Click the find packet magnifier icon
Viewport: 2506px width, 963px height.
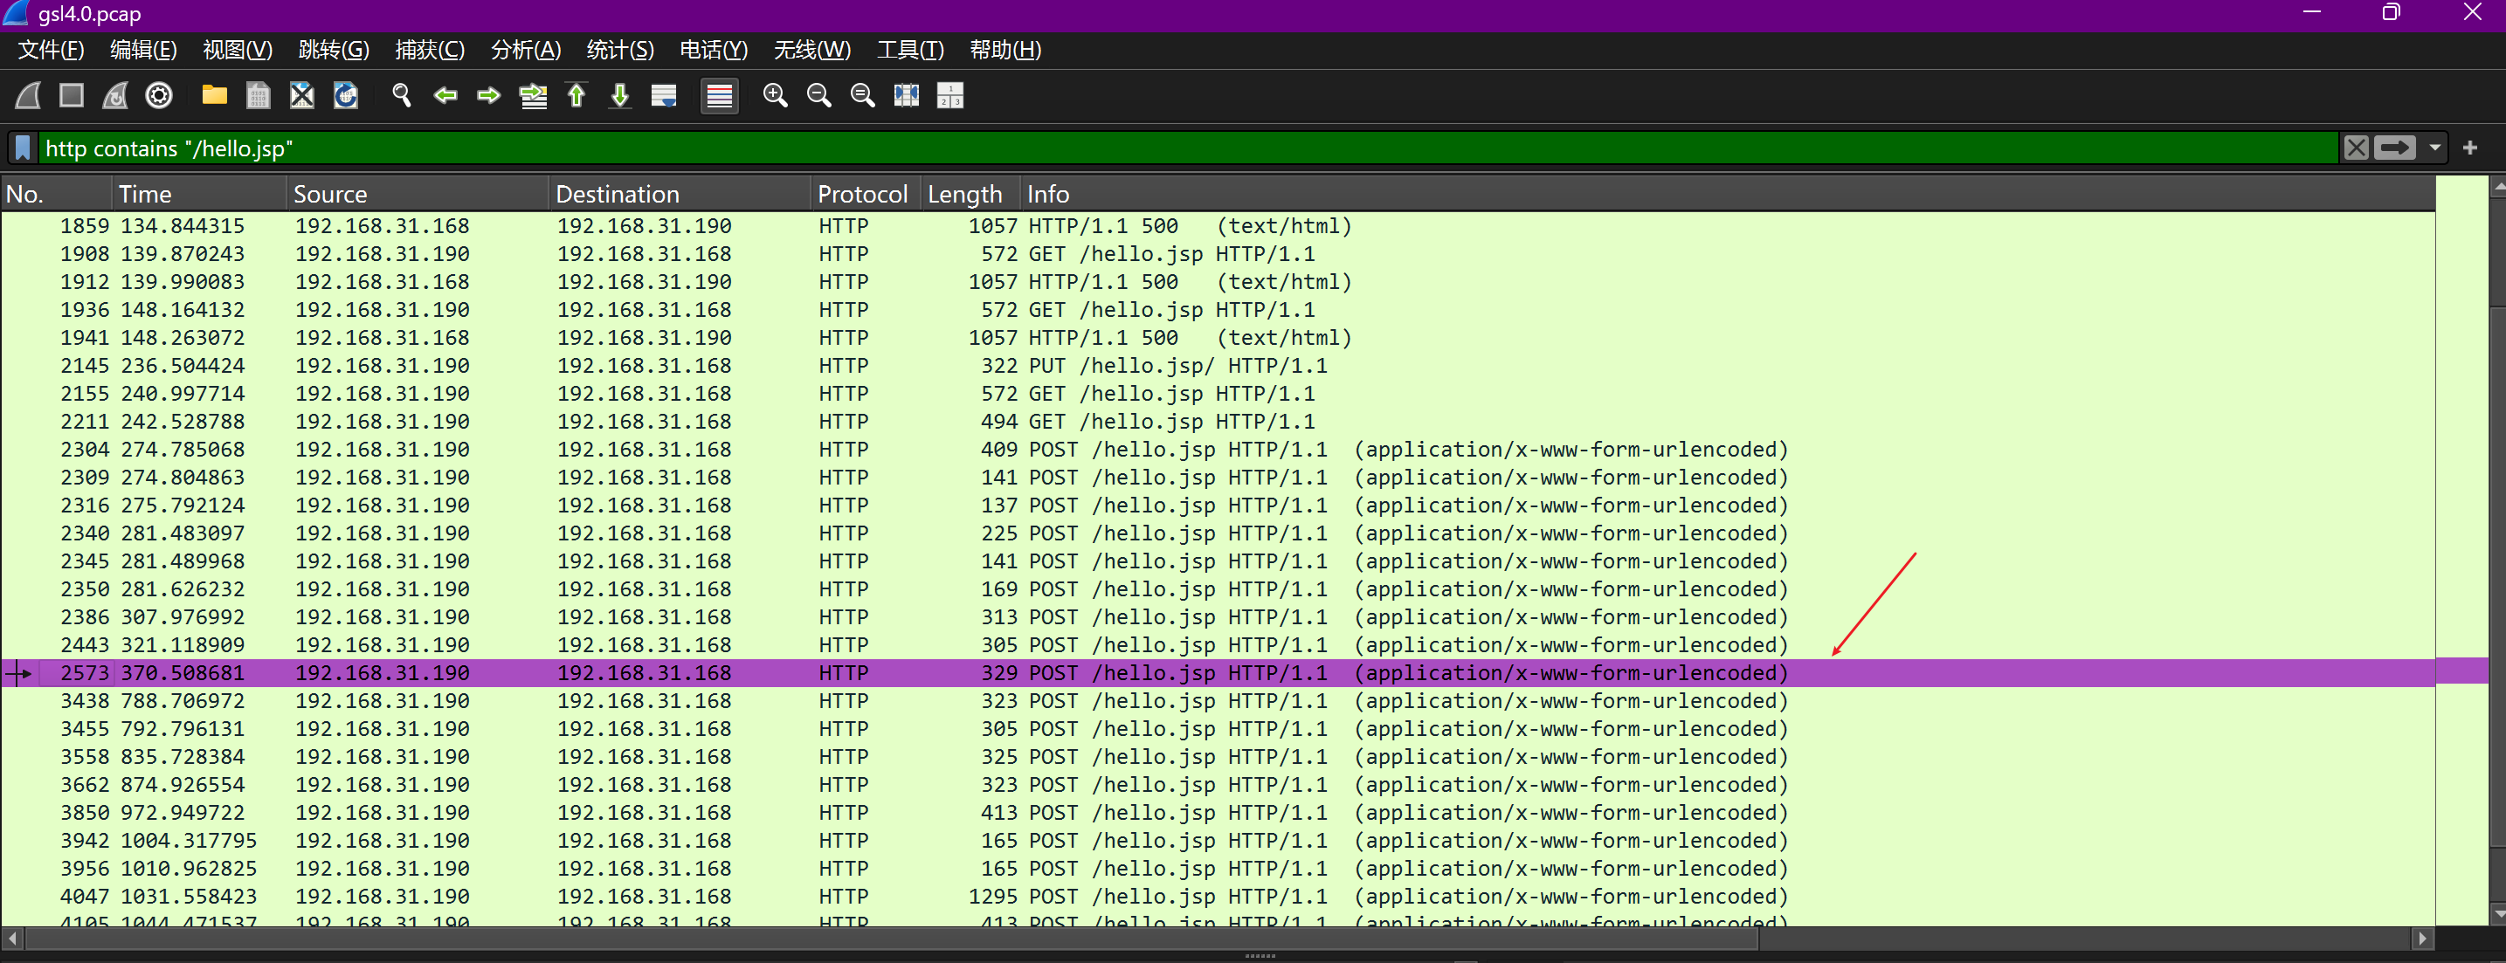click(401, 95)
